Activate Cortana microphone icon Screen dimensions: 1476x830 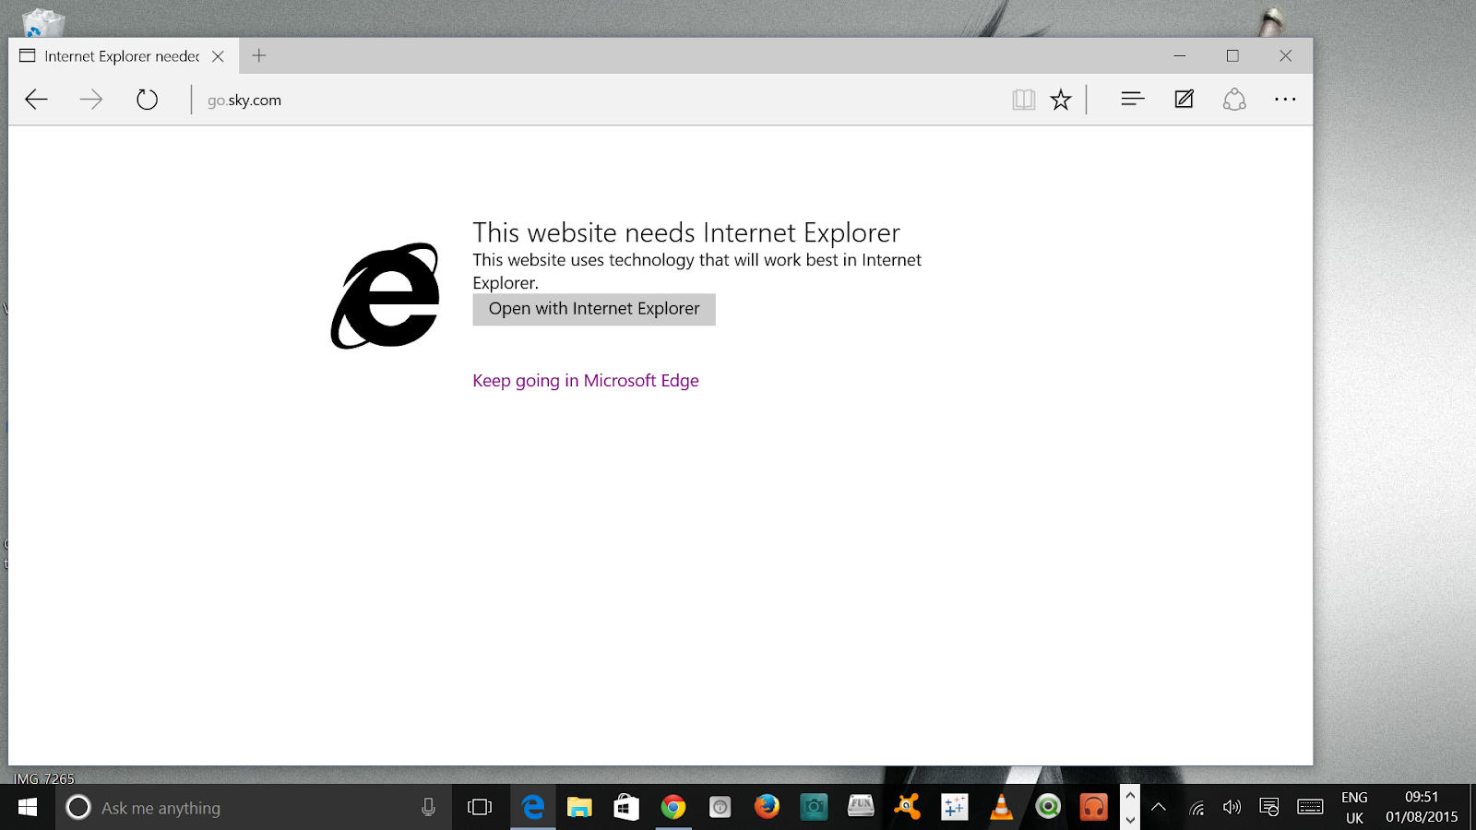pos(428,808)
